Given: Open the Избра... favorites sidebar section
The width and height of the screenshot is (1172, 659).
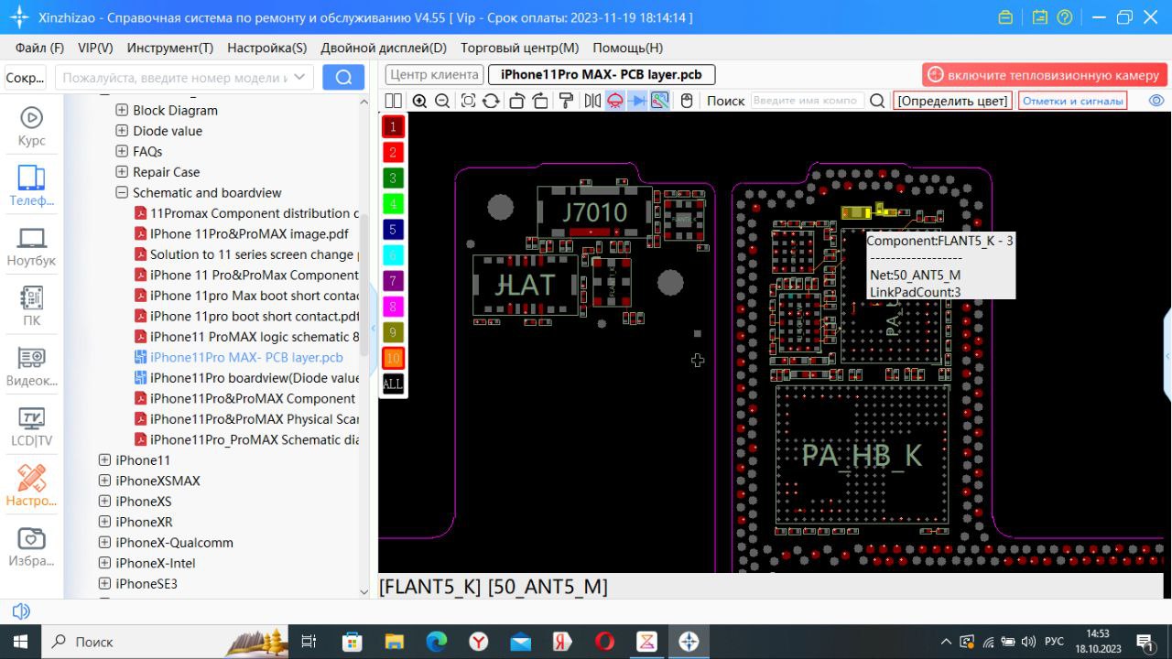Looking at the screenshot, I should 31,547.
